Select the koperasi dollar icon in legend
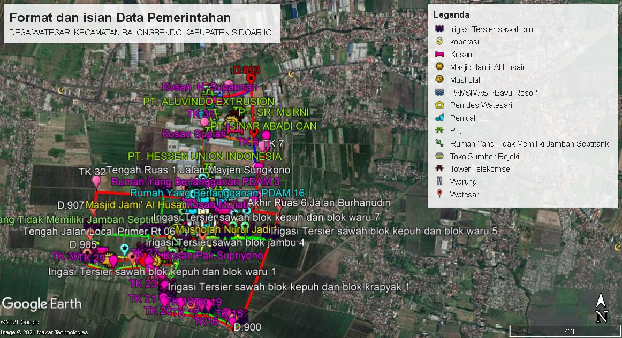The width and height of the screenshot is (622, 338). pyautogui.click(x=439, y=41)
